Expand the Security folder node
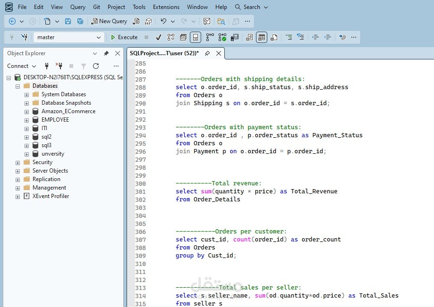Viewport: 434px width, 307px height. (x=18, y=162)
